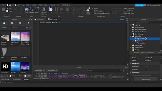Collapse the ScreenGui tree node
Viewport: 162px width, 91px height.
point(133,41)
